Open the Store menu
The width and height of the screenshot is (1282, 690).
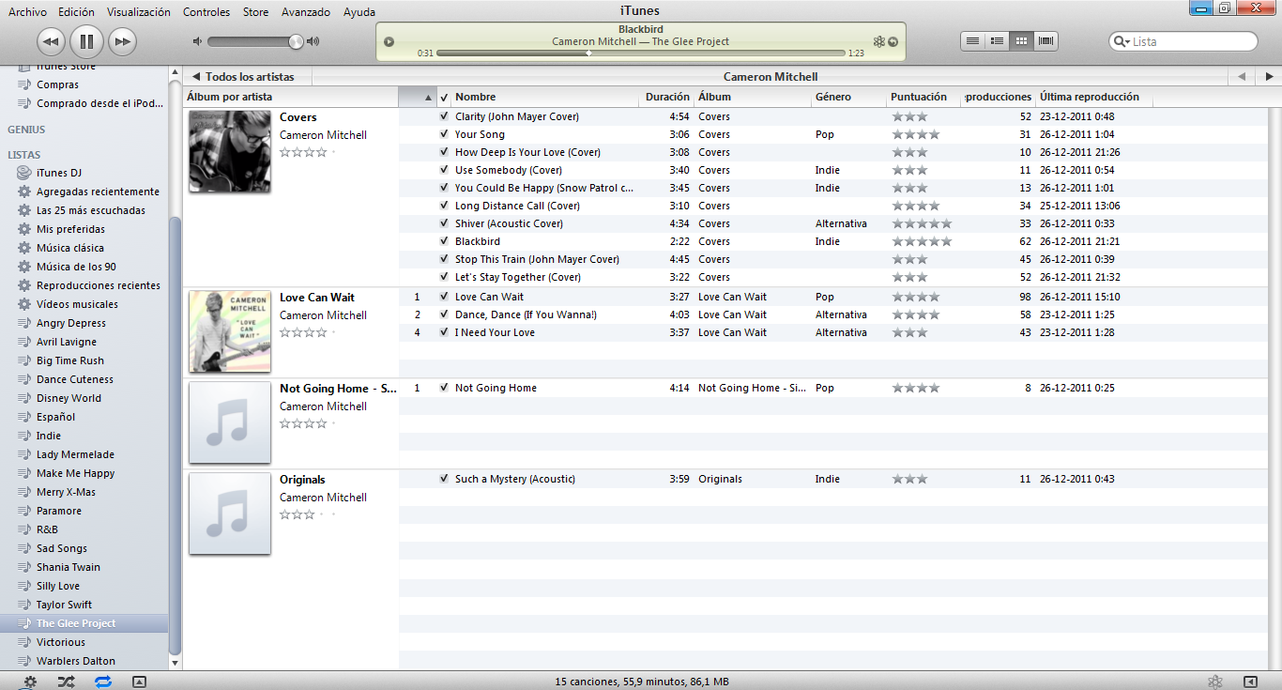point(255,12)
